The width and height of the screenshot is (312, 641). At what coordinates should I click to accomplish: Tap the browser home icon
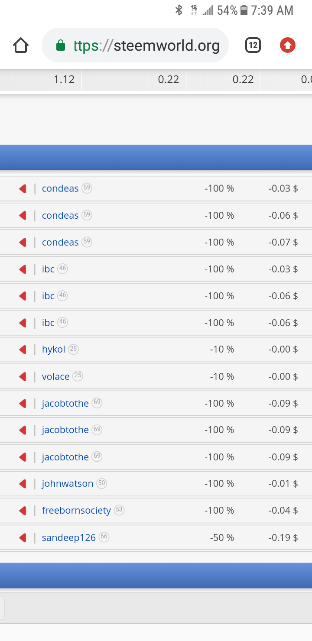click(x=21, y=45)
